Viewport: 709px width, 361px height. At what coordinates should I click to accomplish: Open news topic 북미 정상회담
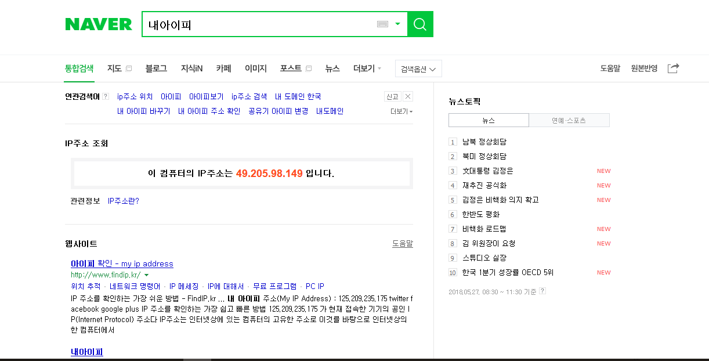tap(484, 156)
